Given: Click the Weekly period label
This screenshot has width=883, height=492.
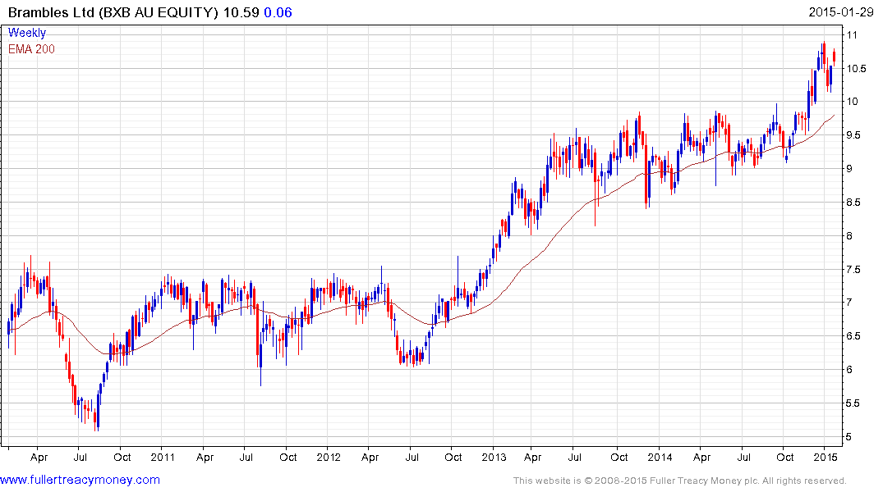Looking at the screenshot, I should (x=27, y=33).
